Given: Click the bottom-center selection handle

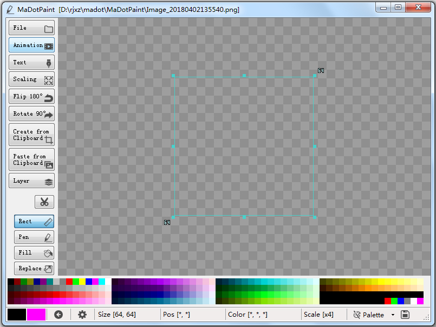Looking at the screenshot, I should (x=244, y=217).
